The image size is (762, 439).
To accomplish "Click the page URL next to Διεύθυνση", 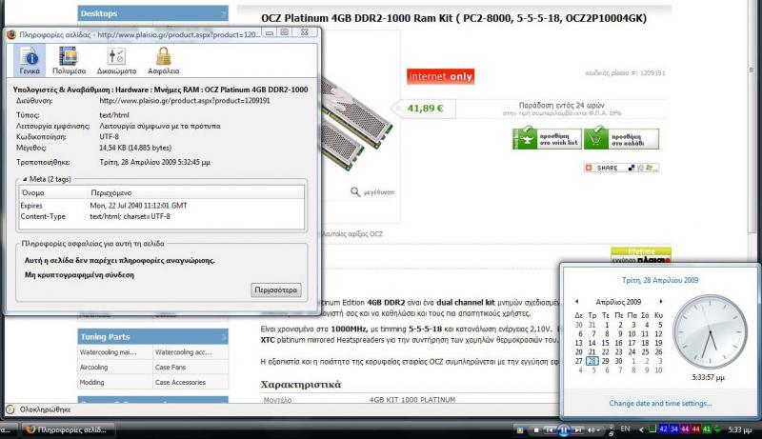I will point(185,101).
